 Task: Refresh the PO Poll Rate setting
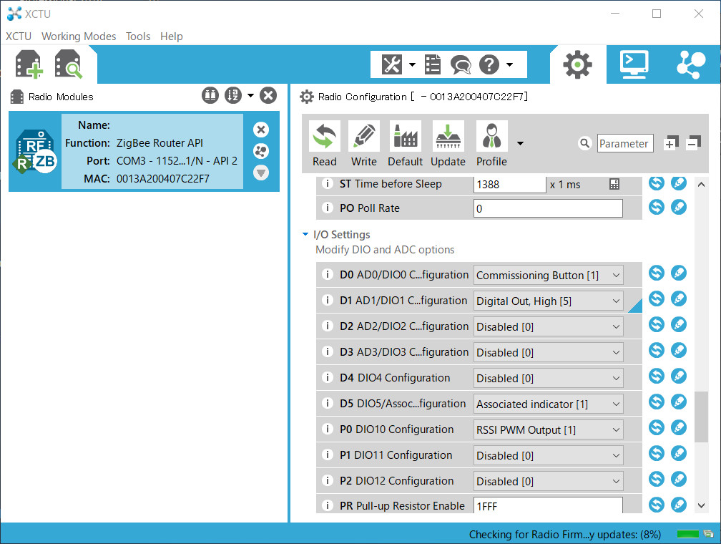click(656, 207)
